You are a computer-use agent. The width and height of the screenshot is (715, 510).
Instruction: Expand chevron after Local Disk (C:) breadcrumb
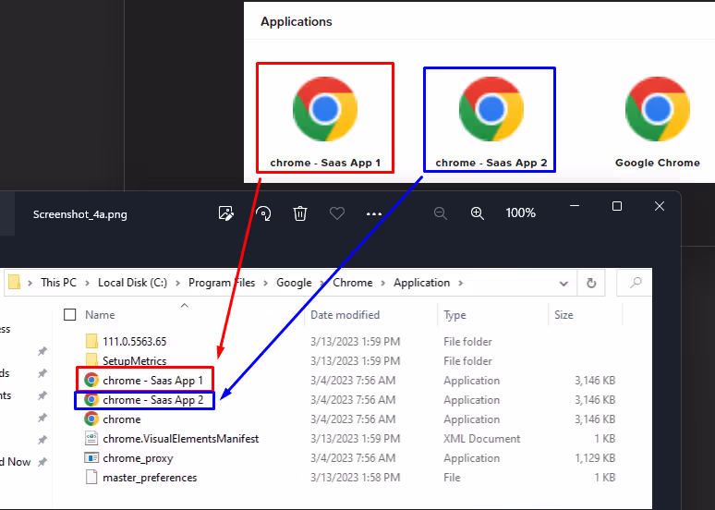tap(178, 284)
